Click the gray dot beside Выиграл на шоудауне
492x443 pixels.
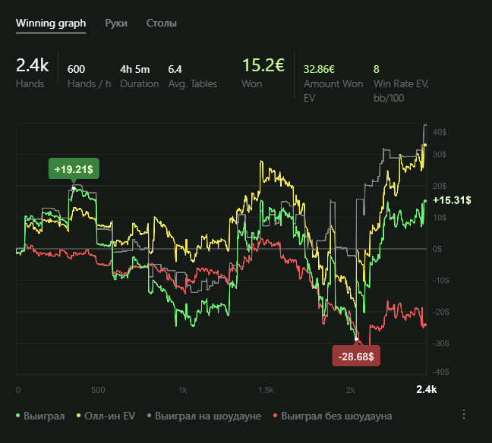[149, 416]
